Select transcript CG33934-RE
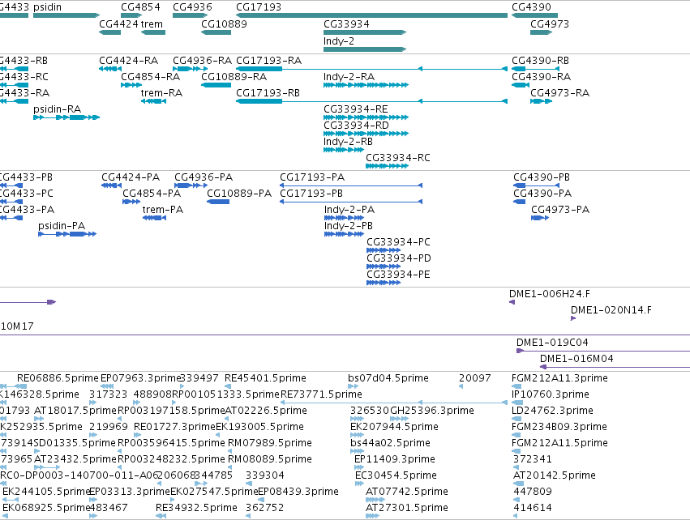690x520 pixels. pyautogui.click(x=356, y=109)
